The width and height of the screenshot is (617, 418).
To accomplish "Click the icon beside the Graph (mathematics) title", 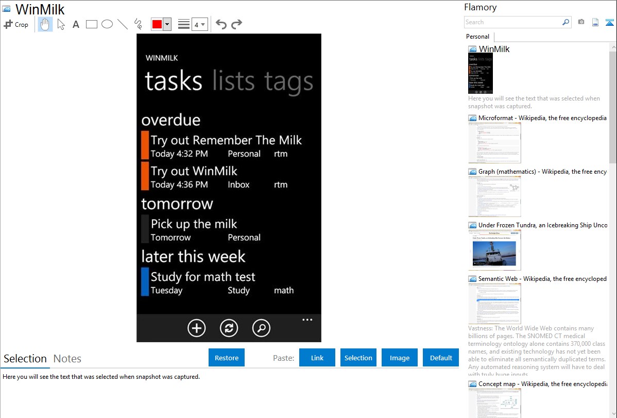I will point(472,172).
